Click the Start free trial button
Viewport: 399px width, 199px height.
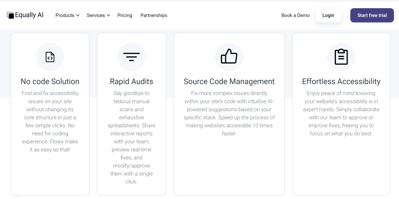372,15
